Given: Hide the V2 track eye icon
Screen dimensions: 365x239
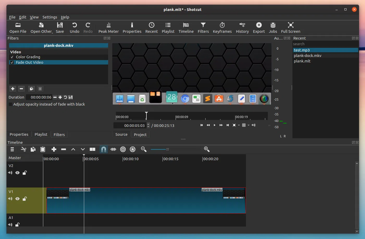Looking at the screenshot, I should point(17,173).
